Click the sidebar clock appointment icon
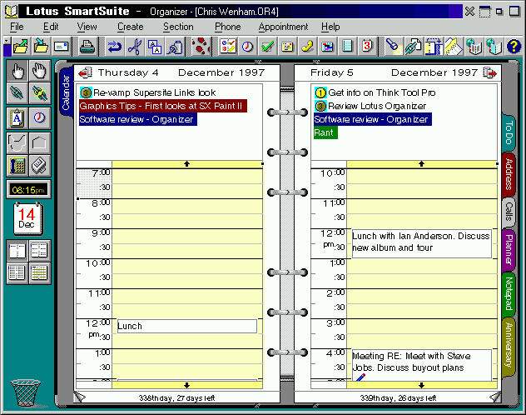The width and height of the screenshot is (526, 415). [x=40, y=118]
